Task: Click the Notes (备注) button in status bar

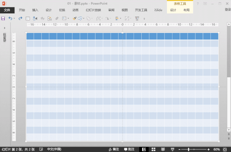Action: 114,149
